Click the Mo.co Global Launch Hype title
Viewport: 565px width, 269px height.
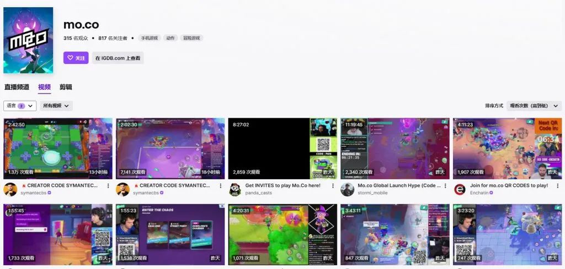[399, 186]
